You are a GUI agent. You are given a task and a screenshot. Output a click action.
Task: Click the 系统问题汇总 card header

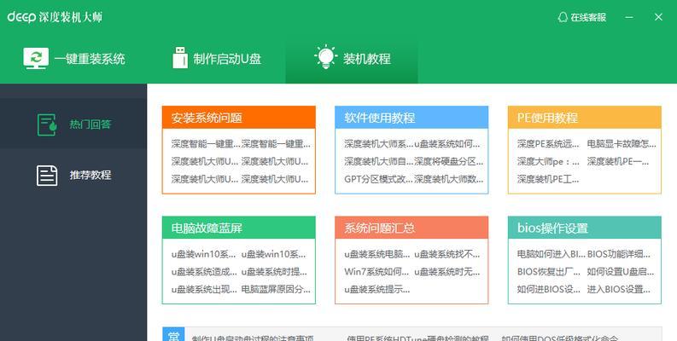(x=411, y=228)
